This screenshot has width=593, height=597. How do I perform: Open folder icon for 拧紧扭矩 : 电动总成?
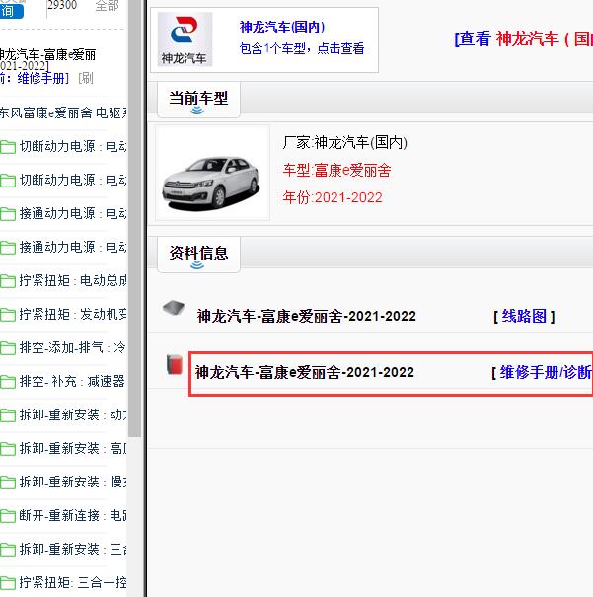tap(8, 281)
